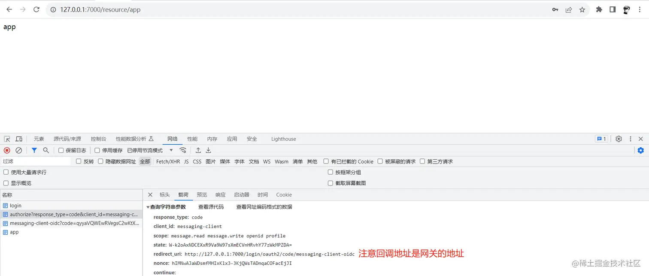Open the 响应 tab of the request

point(220,194)
